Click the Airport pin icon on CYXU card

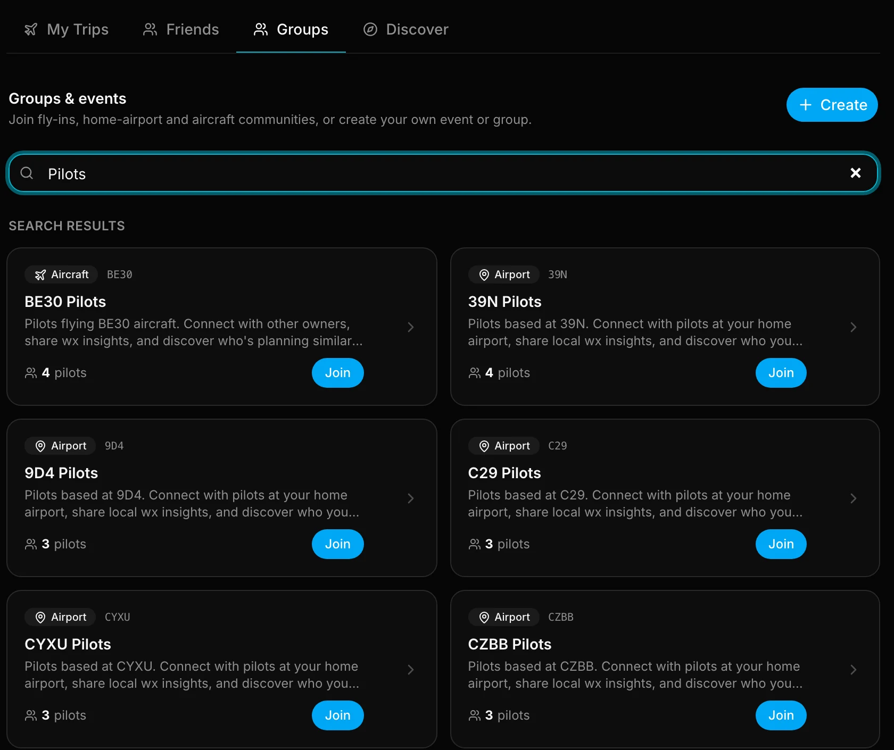pos(40,617)
